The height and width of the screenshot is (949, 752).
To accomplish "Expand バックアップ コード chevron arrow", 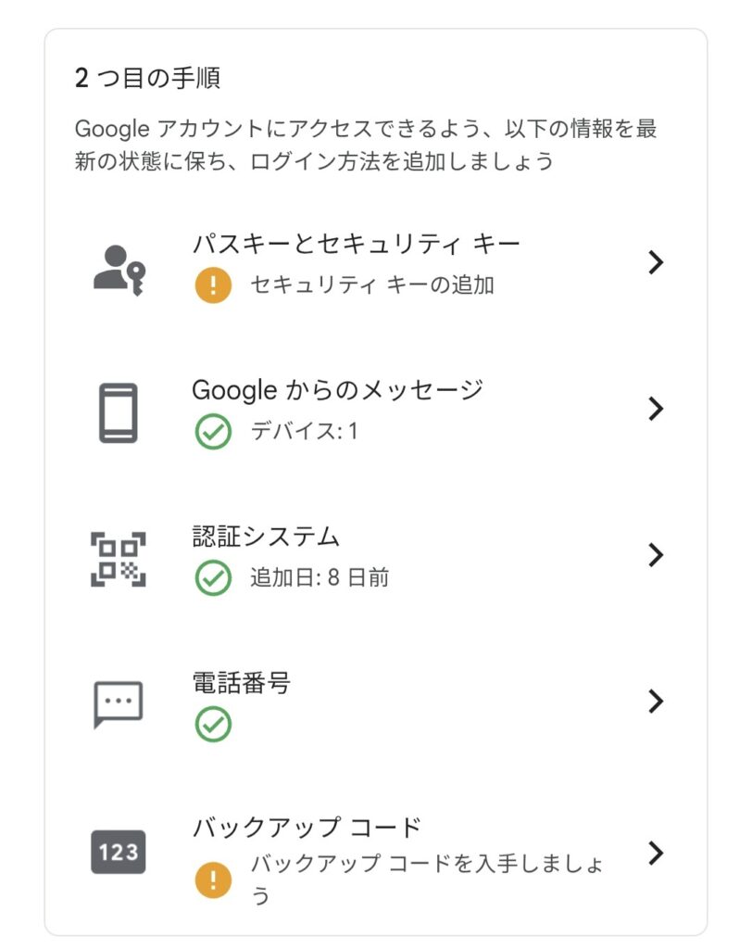I will coord(655,854).
